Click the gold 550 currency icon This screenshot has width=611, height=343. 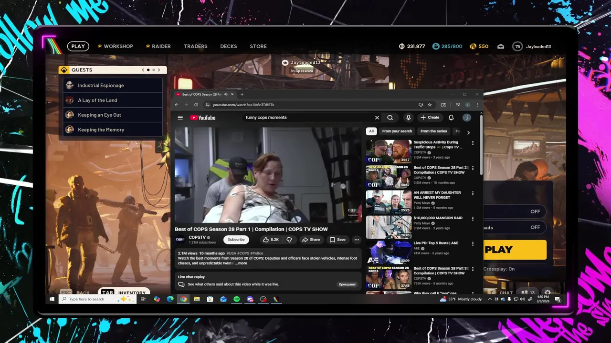tap(473, 46)
